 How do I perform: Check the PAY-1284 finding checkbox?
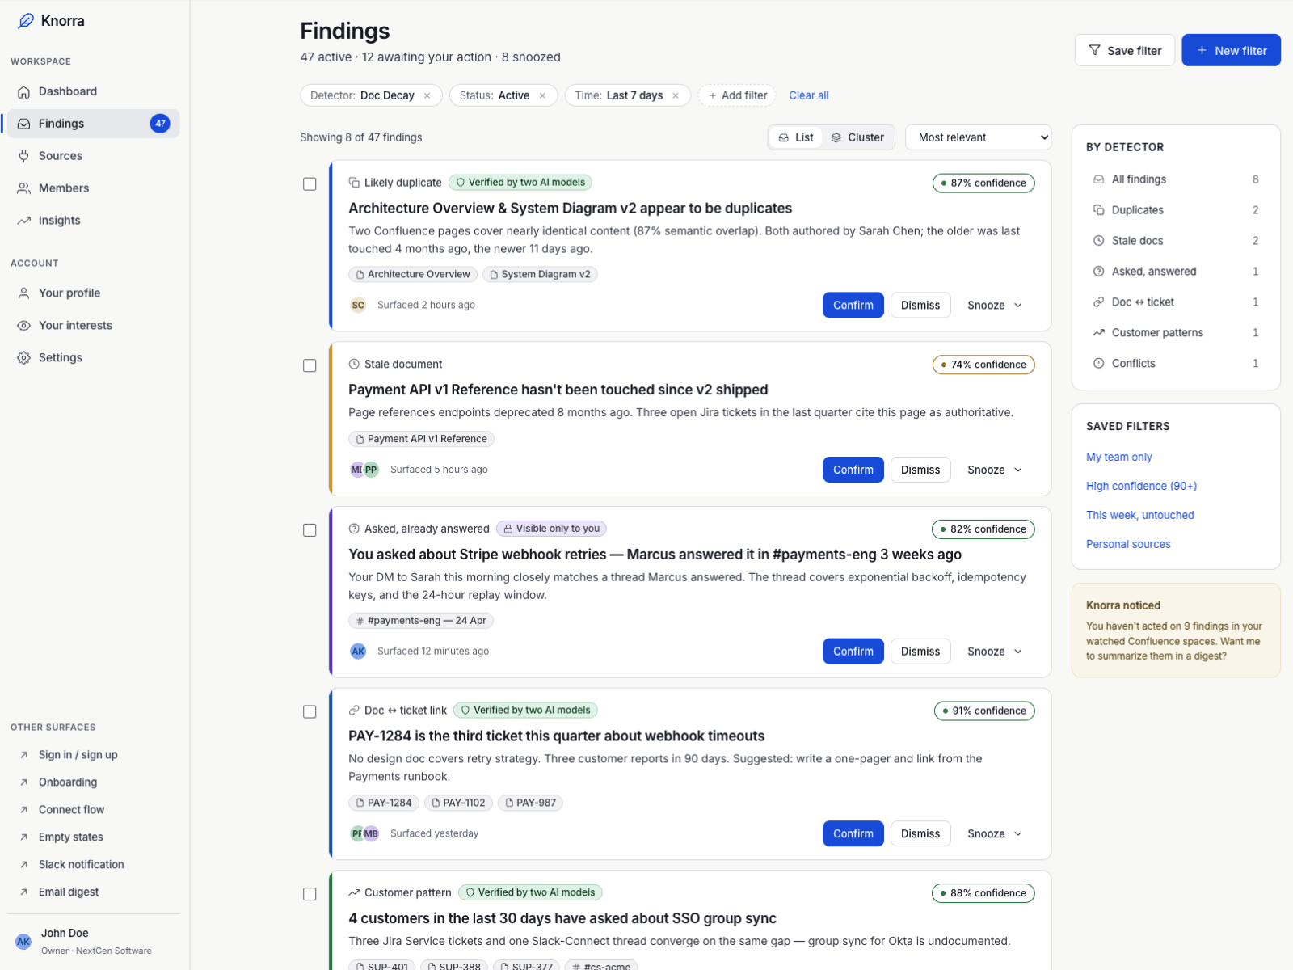(310, 712)
